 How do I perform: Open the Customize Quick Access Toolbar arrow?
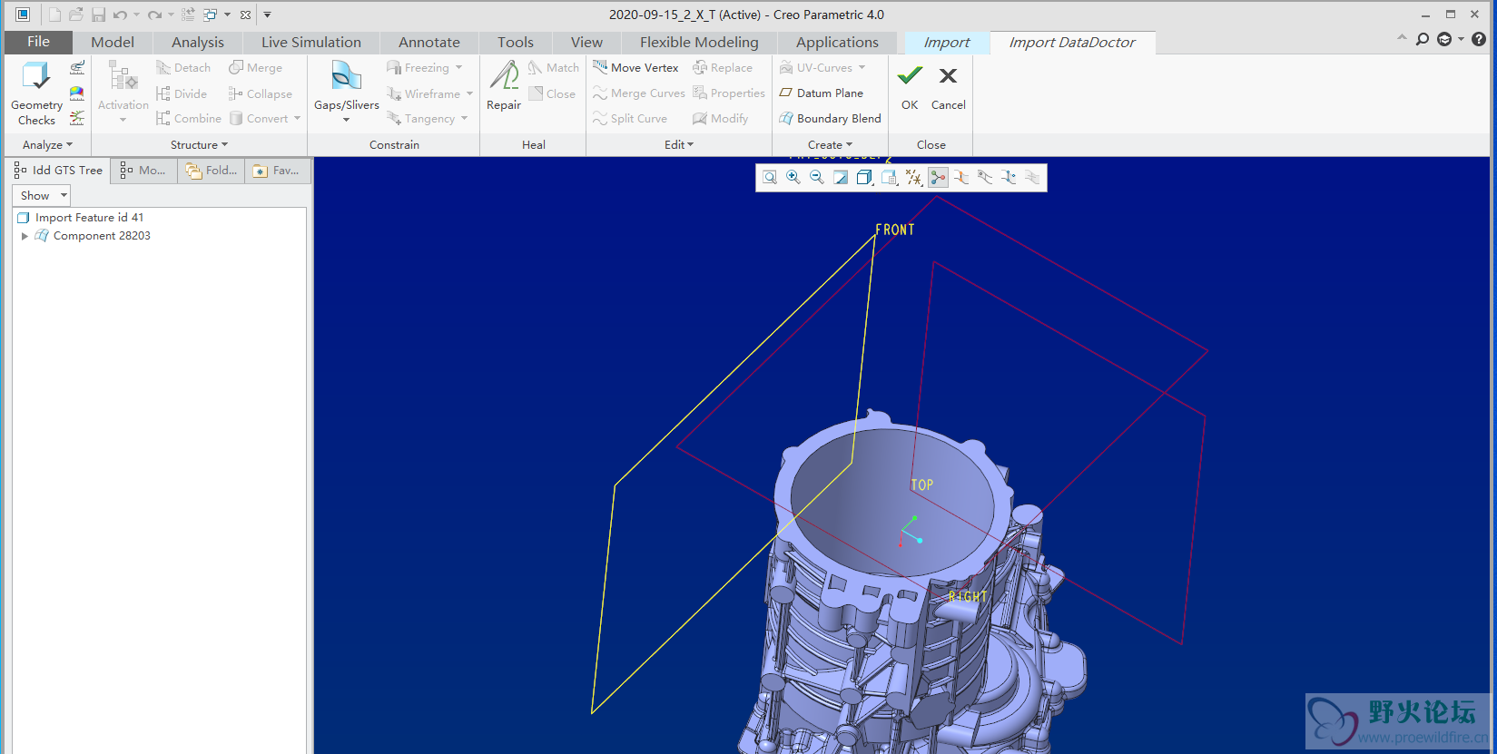pos(268,15)
